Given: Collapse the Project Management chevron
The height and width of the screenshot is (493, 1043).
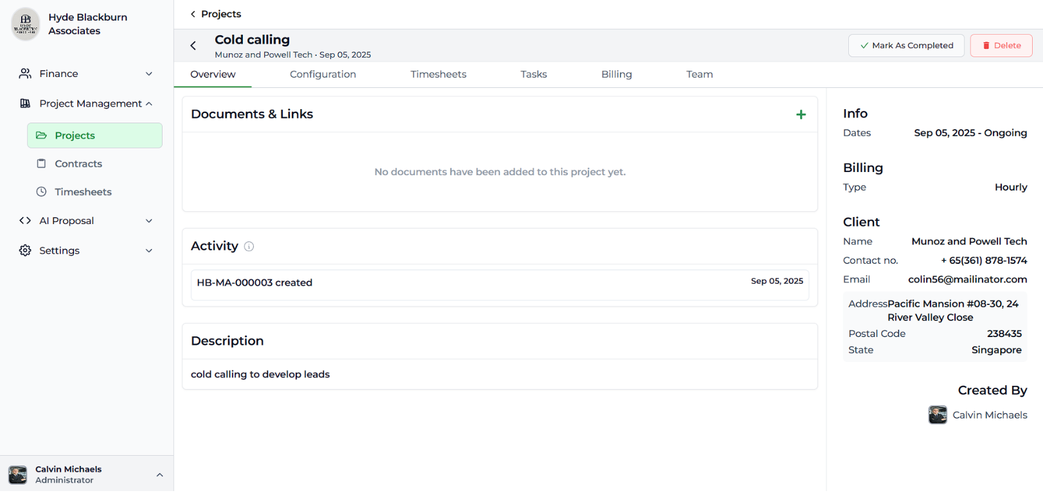Looking at the screenshot, I should [149, 103].
